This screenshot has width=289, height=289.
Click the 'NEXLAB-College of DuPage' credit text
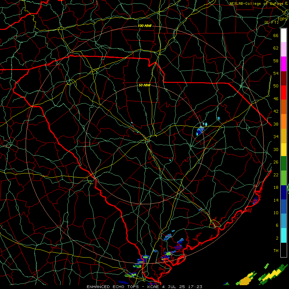[257, 4]
